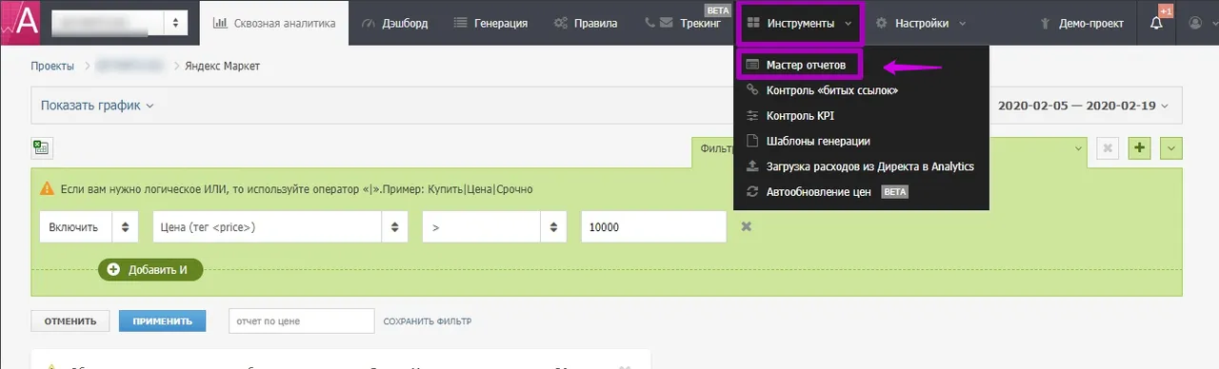
Task: Remove the price condition row
Action: pos(747,227)
